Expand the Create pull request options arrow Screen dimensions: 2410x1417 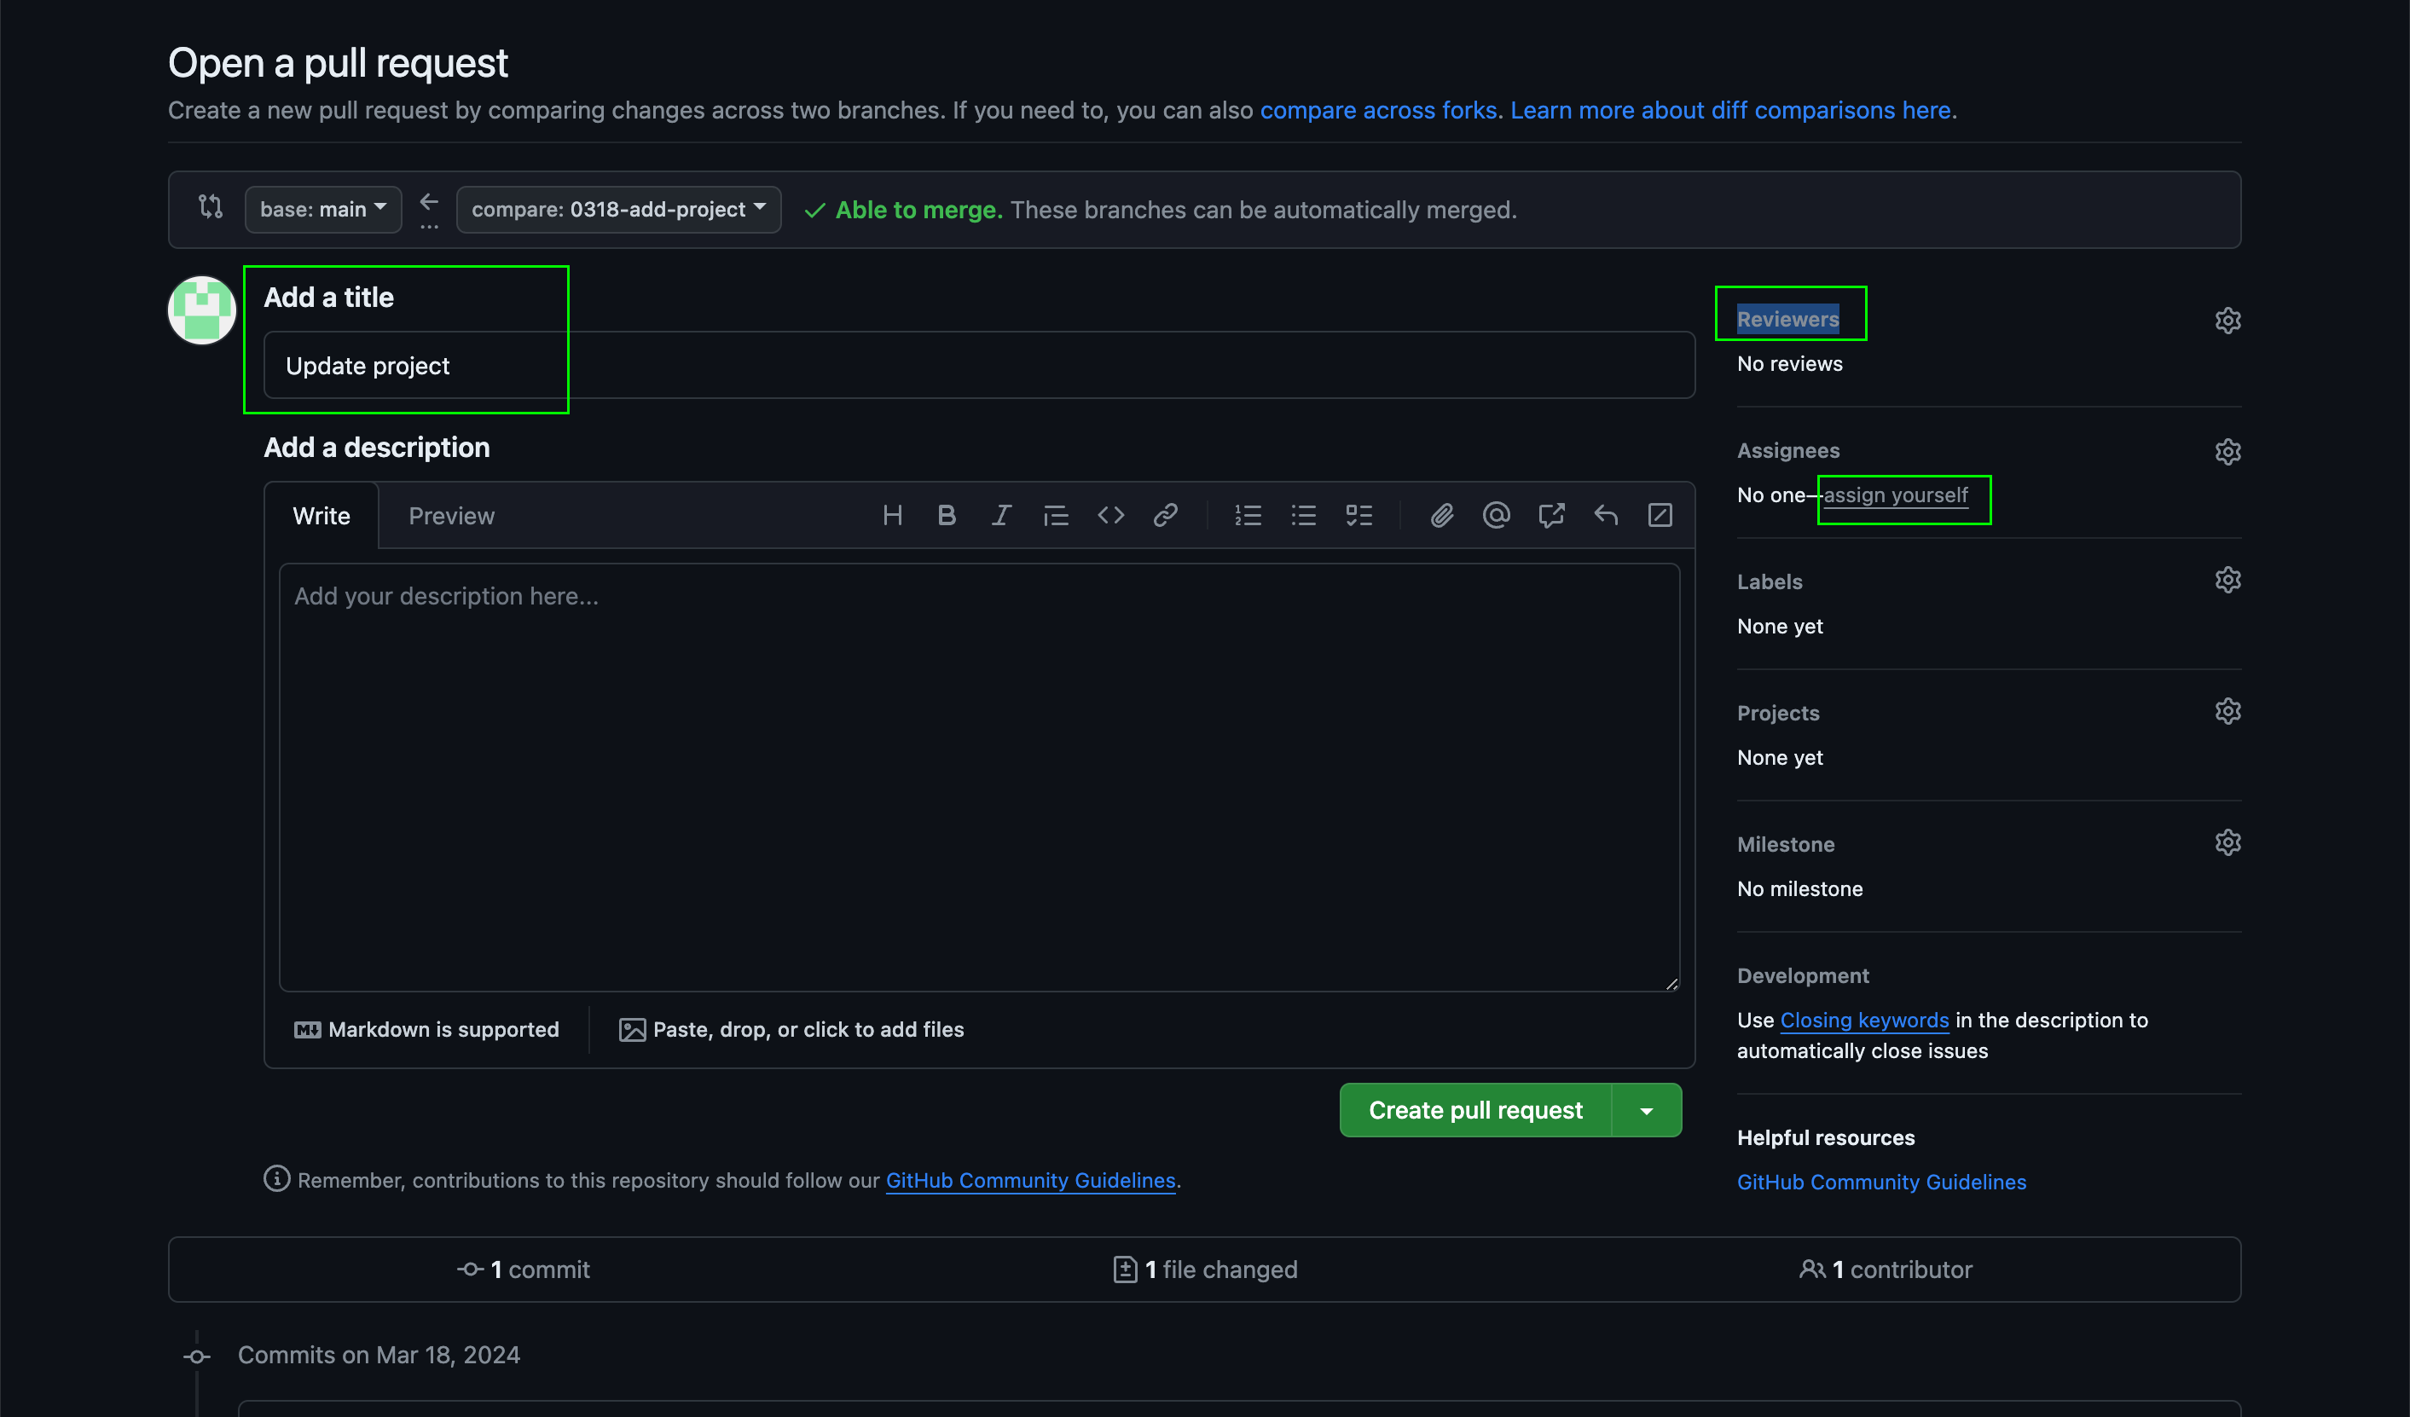1646,1111
